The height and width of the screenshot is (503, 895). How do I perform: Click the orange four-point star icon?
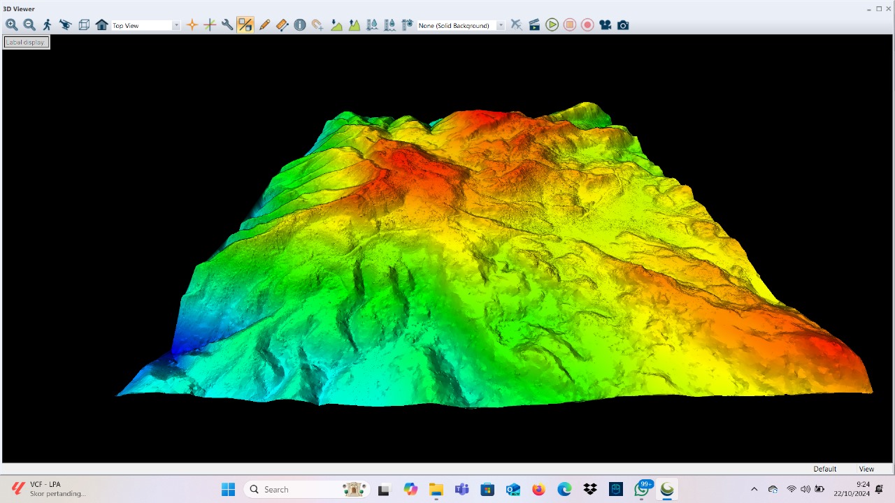(192, 25)
